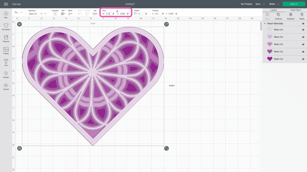Click the rotate input field
The height and width of the screenshot is (172, 307).
point(142,14)
